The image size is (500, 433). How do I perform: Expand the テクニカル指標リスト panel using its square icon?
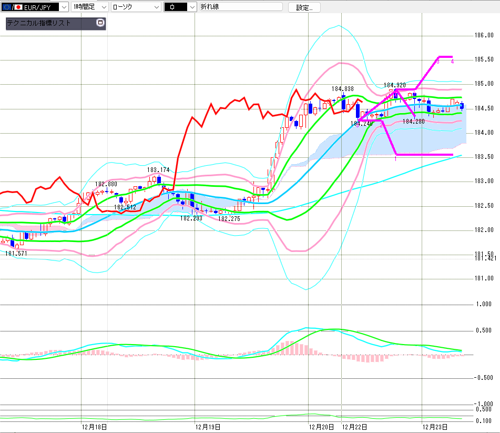click(100, 23)
